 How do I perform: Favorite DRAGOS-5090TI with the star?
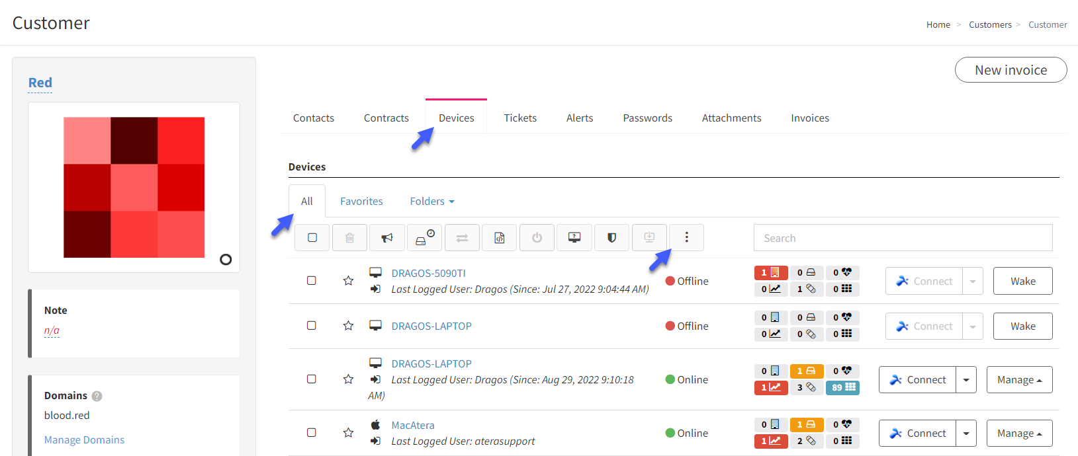[x=348, y=281]
